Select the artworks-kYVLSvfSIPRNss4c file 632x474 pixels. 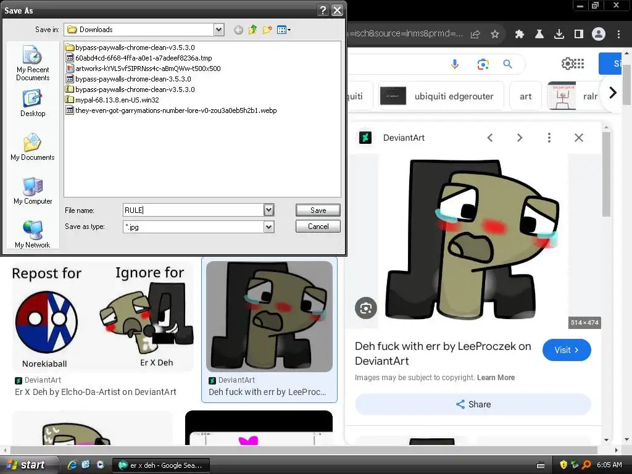(x=143, y=69)
